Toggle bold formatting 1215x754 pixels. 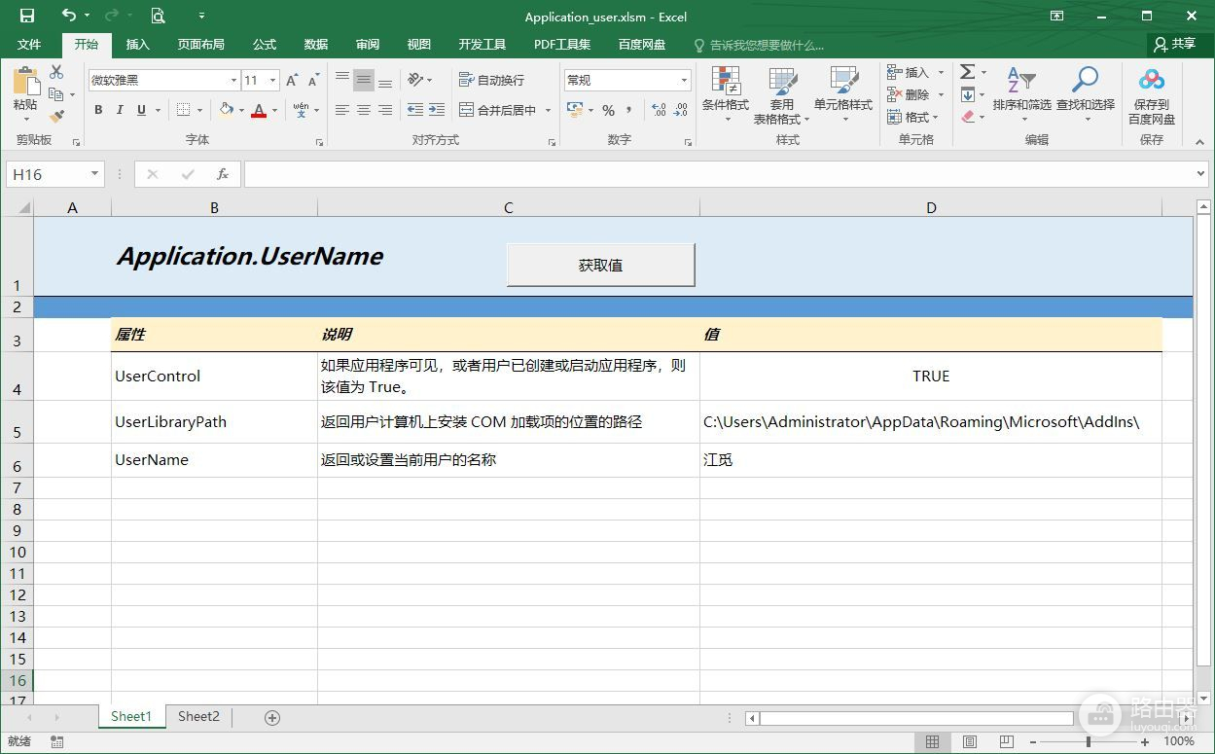click(x=98, y=110)
